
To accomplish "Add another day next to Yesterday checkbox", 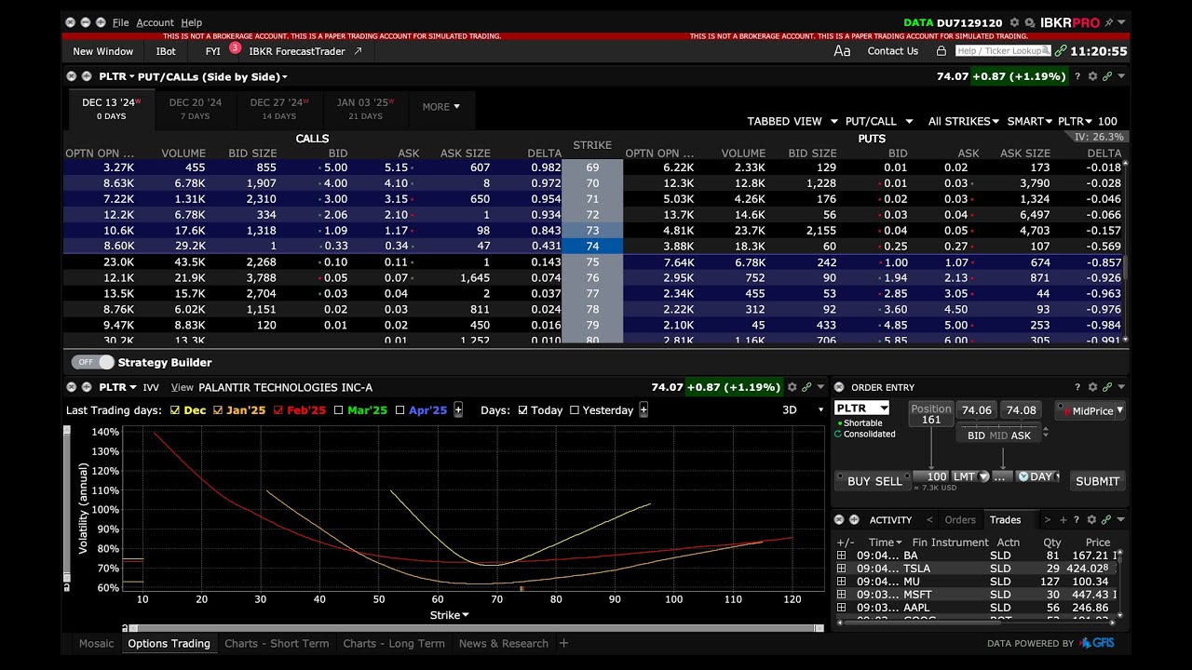I will coord(643,410).
